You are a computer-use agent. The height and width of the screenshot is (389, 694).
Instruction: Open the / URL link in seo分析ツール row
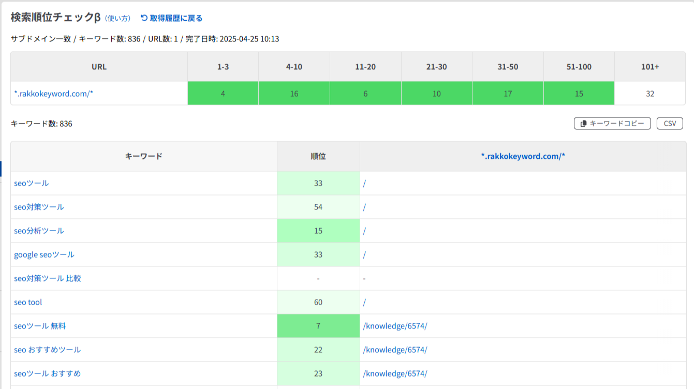[364, 231]
